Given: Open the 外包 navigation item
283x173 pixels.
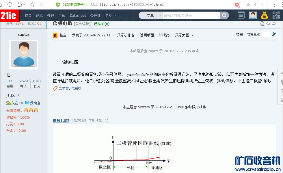Looking at the screenshot, I should tap(51, 16).
